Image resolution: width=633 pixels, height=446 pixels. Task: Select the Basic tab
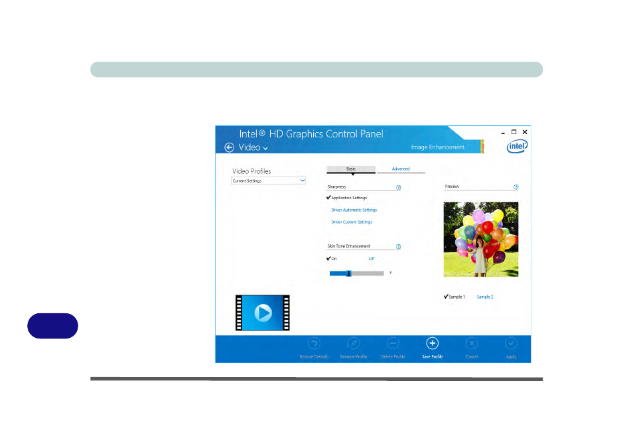[351, 169]
